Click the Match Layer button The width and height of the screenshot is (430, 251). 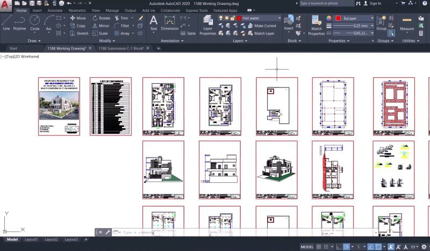[261, 33]
